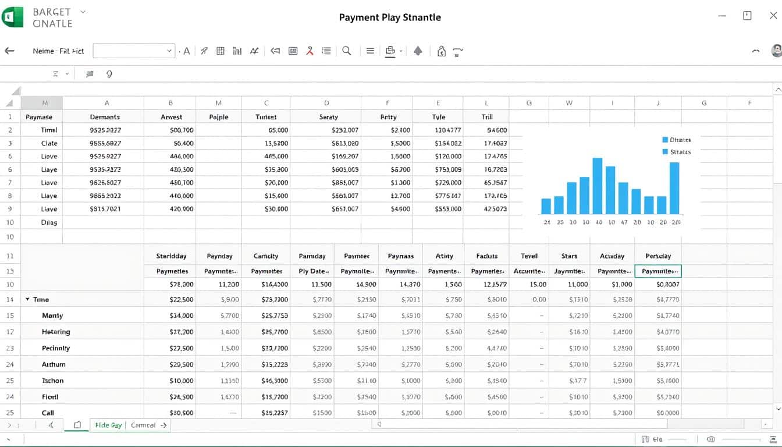Click the table grid borders icon

pos(221,51)
